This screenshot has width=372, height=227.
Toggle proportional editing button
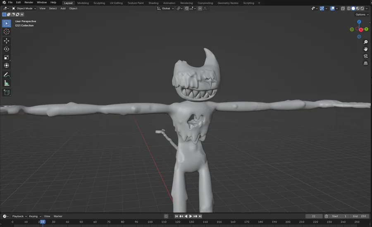(x=200, y=9)
